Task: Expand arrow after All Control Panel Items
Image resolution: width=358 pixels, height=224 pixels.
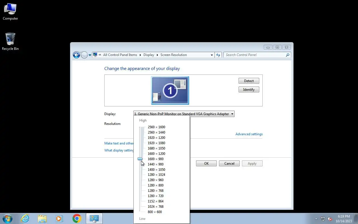Action: (140, 55)
